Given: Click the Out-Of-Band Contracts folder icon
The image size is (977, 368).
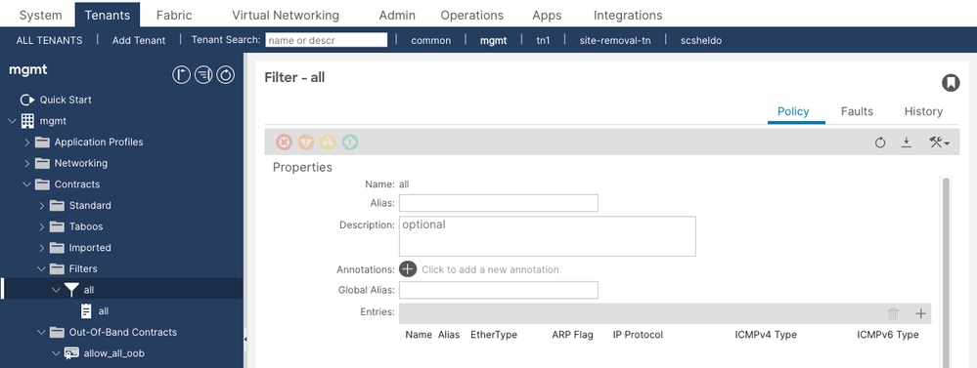Looking at the screenshot, I should point(58,332).
